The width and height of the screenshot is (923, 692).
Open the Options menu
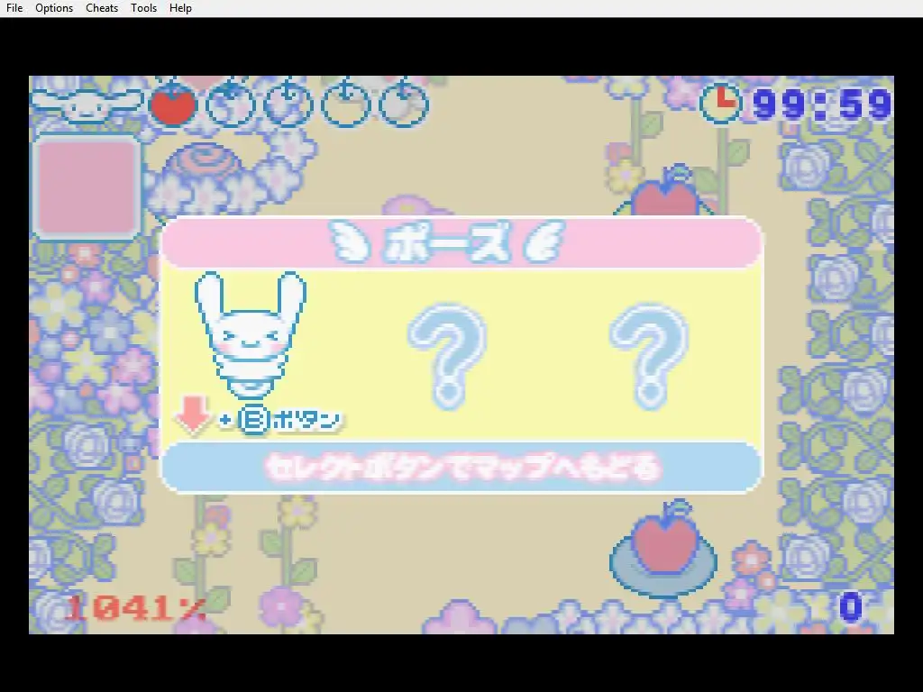pyautogui.click(x=54, y=8)
